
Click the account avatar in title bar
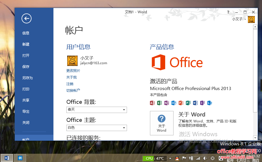pyautogui.click(x=251, y=19)
